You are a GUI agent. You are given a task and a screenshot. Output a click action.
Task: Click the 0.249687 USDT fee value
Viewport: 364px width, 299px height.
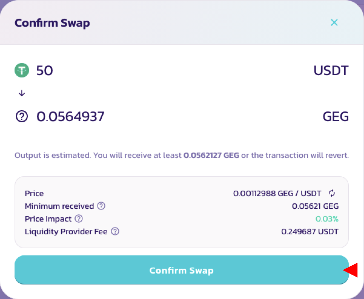(x=310, y=232)
